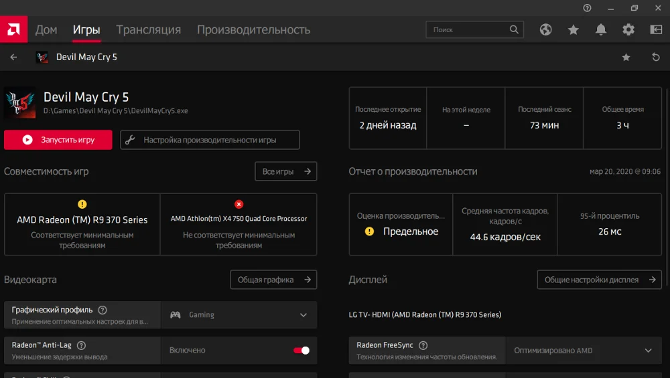Click the мар 20, 2020 report date
Image resolution: width=670 pixels, height=378 pixels.
coord(625,171)
